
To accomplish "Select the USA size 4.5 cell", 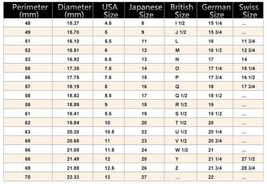I will pyautogui.click(x=107, y=23).
